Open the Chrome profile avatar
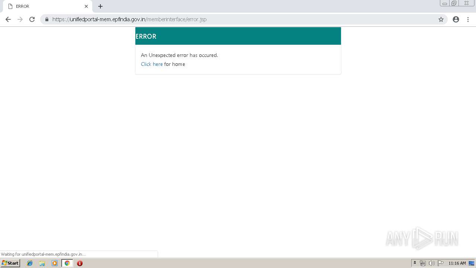476x268 pixels. point(456,19)
